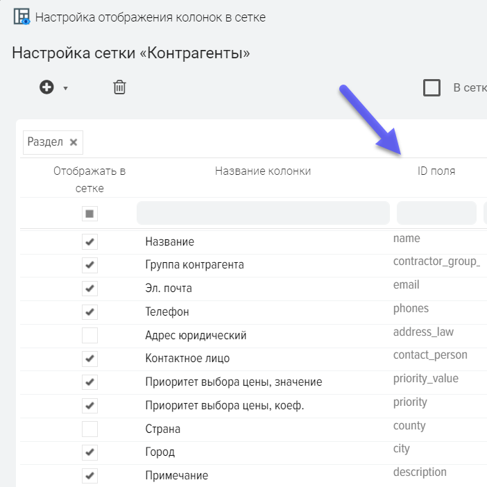The width and height of the screenshot is (487, 487).
Task: Uncheck display for Название row
Action: (89, 241)
